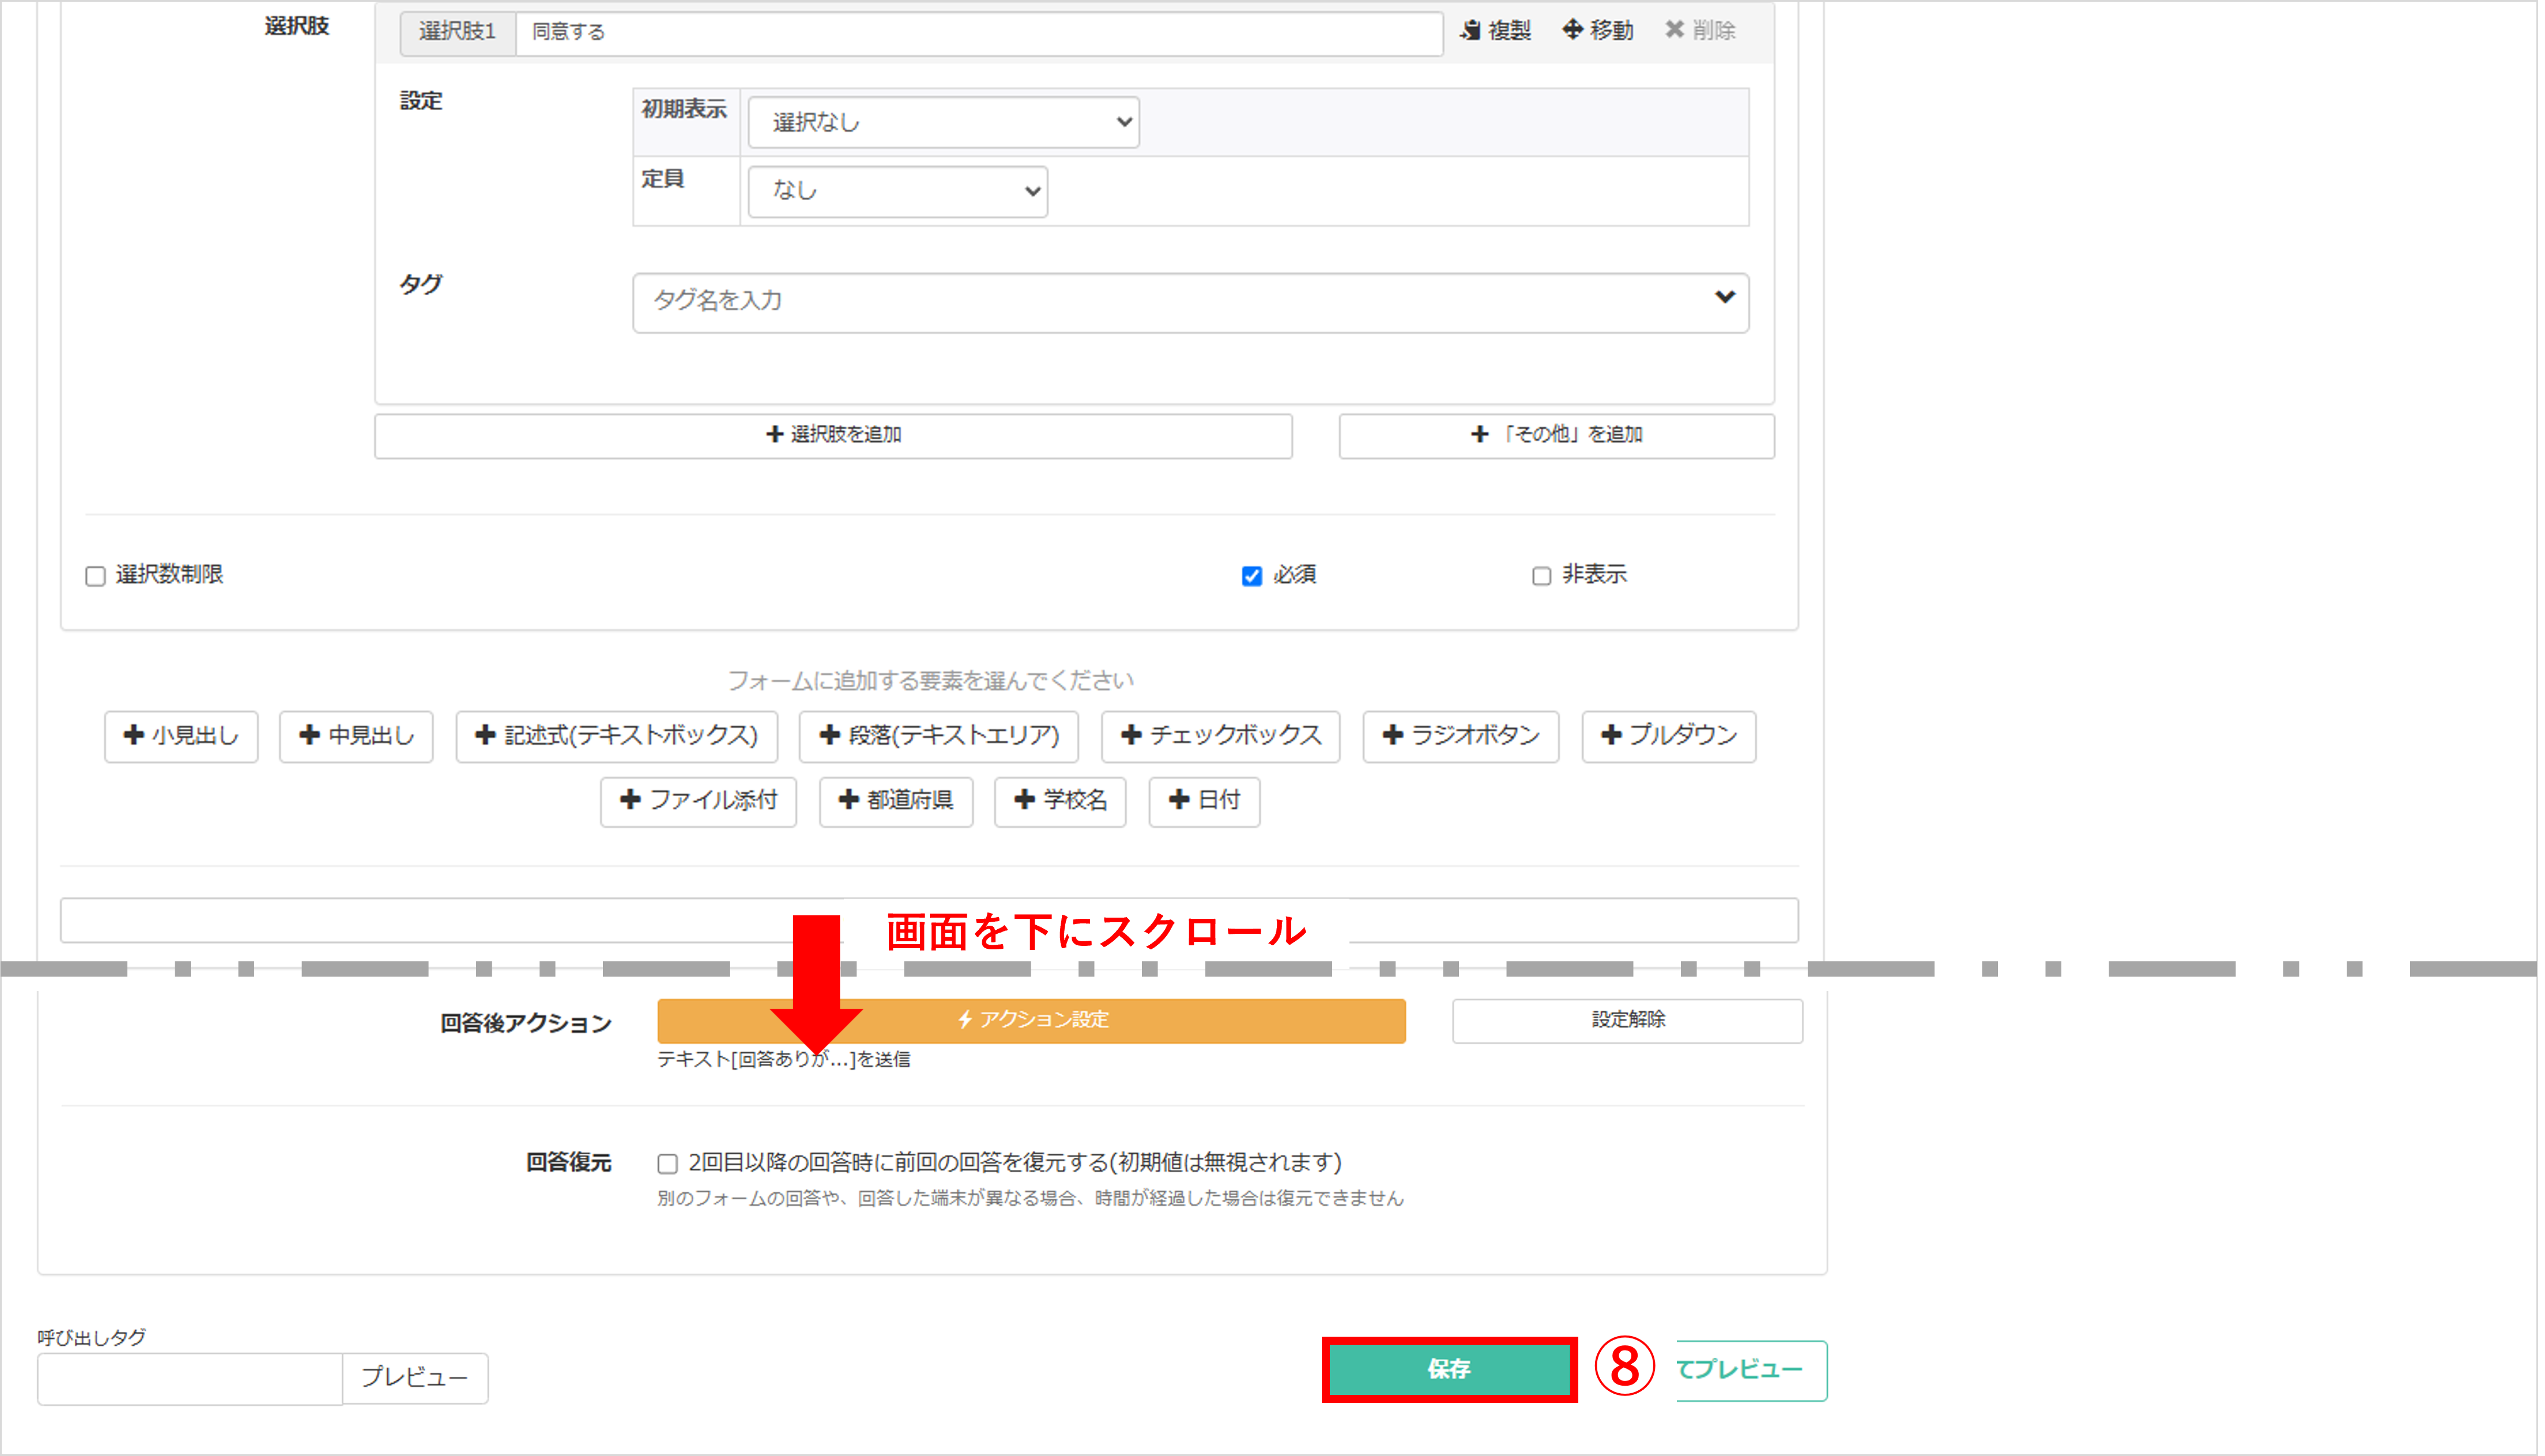The width and height of the screenshot is (2545, 1456).
Task: Add a ラジオボタン element
Action: pos(1460,737)
